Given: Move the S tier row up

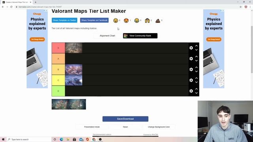Looking at the screenshot, I should point(196,46).
